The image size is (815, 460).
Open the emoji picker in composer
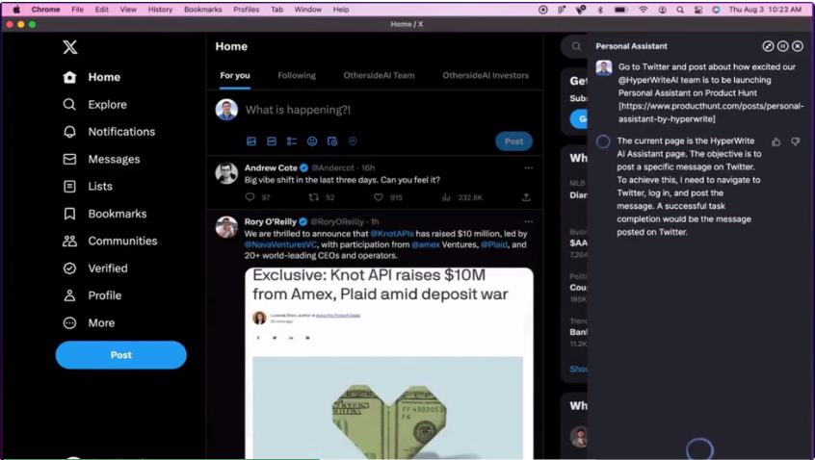coord(312,141)
